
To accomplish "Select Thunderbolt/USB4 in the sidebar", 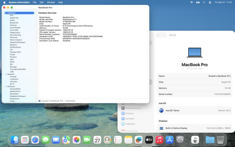I will (x=18, y=69).
